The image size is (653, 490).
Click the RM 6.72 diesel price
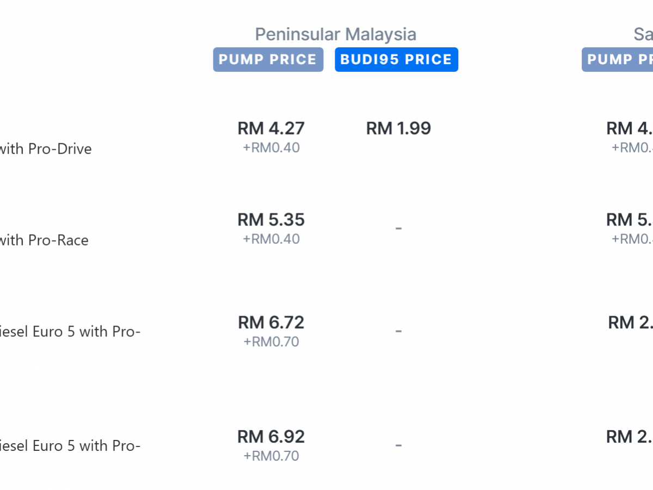[x=270, y=323]
